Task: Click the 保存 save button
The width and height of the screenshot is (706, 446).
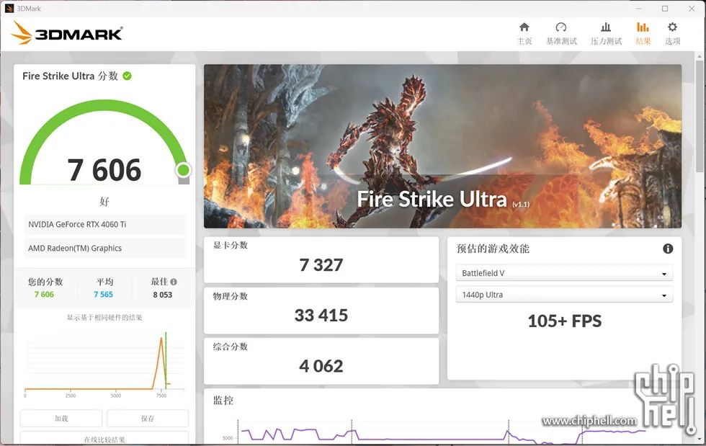Action: (x=148, y=418)
